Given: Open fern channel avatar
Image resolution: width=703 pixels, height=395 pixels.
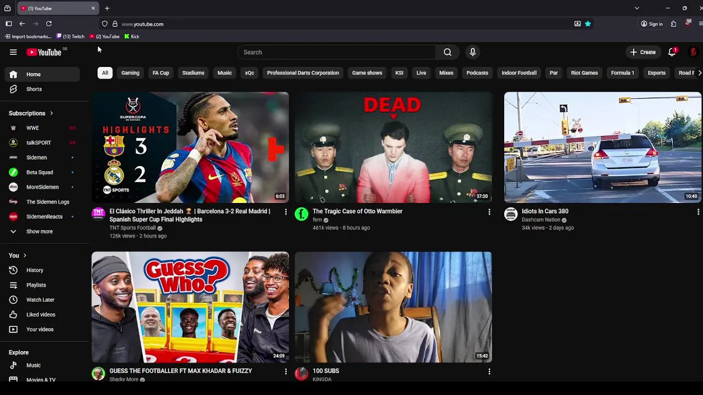Looking at the screenshot, I should 302,214.
